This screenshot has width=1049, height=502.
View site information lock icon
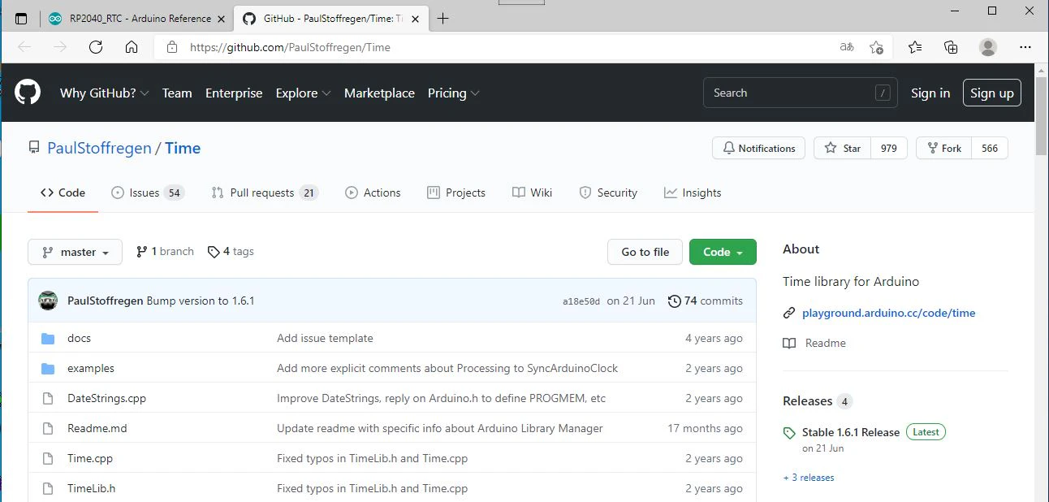point(171,47)
